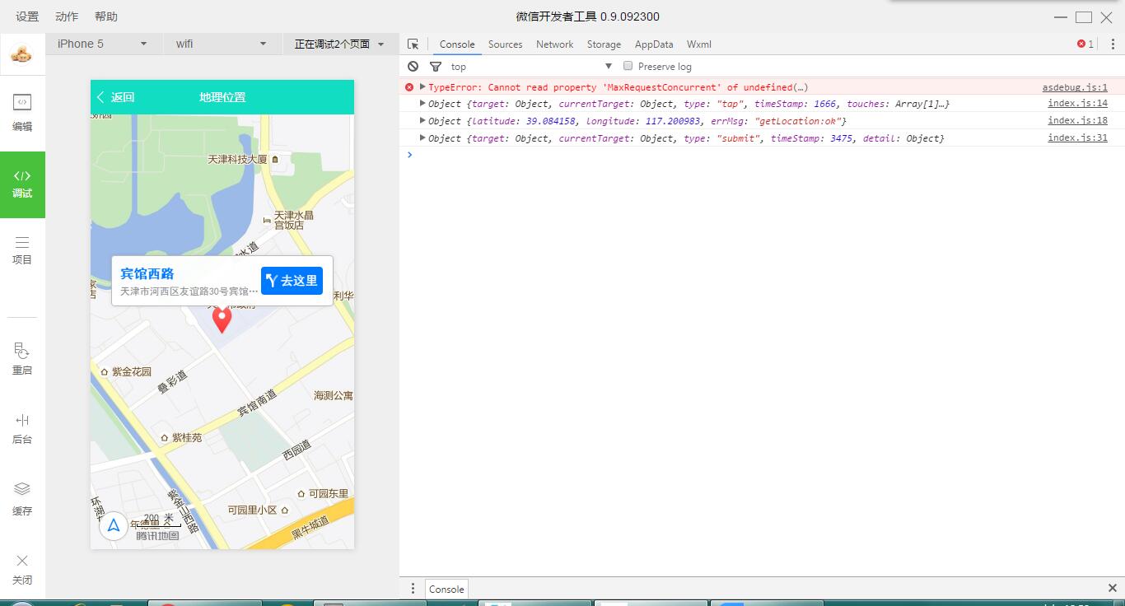The width and height of the screenshot is (1125, 606).
Task: Clear the console with the ban icon
Action: (x=413, y=67)
